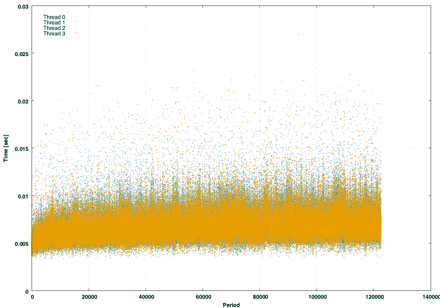Image resolution: width=440 pixels, height=308 pixels.
Task: Click the 20000 x-axis tick label
Action: click(89, 297)
